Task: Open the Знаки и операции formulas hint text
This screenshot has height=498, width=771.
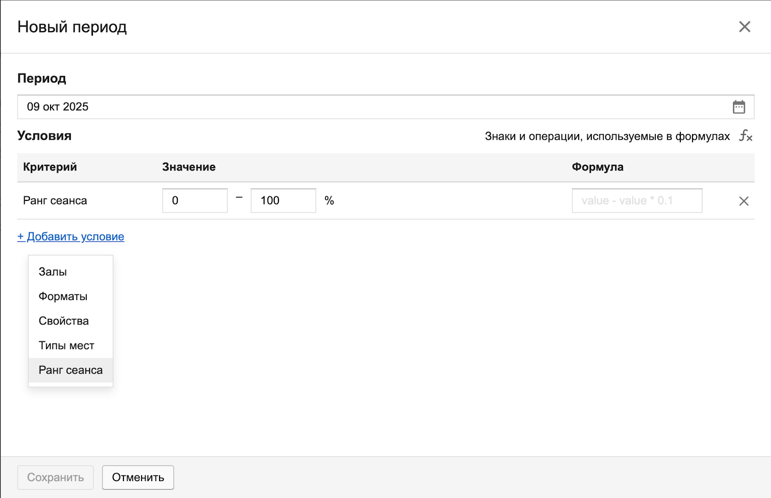Action: pyautogui.click(x=607, y=136)
